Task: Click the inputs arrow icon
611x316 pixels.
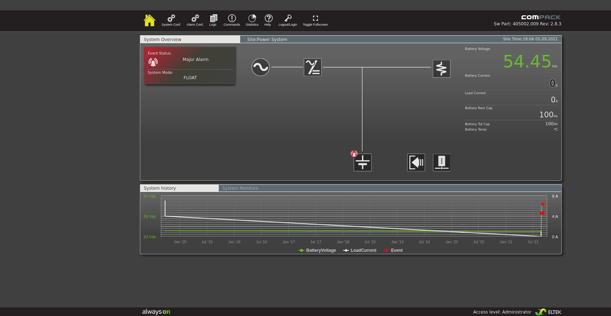Action: (x=416, y=163)
